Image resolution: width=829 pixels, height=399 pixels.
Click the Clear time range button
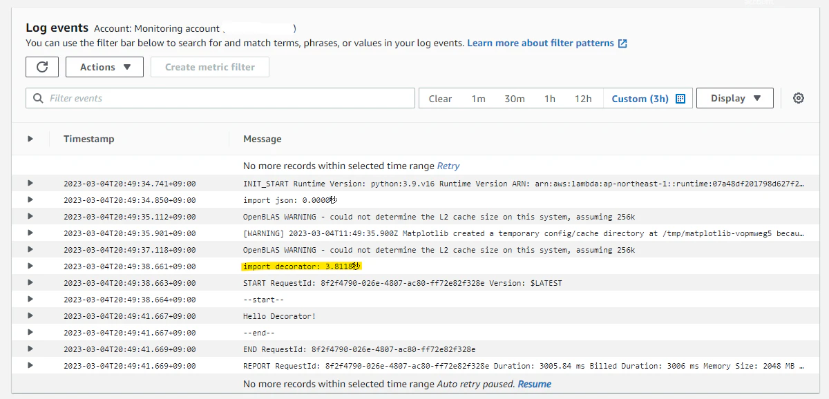click(x=440, y=99)
